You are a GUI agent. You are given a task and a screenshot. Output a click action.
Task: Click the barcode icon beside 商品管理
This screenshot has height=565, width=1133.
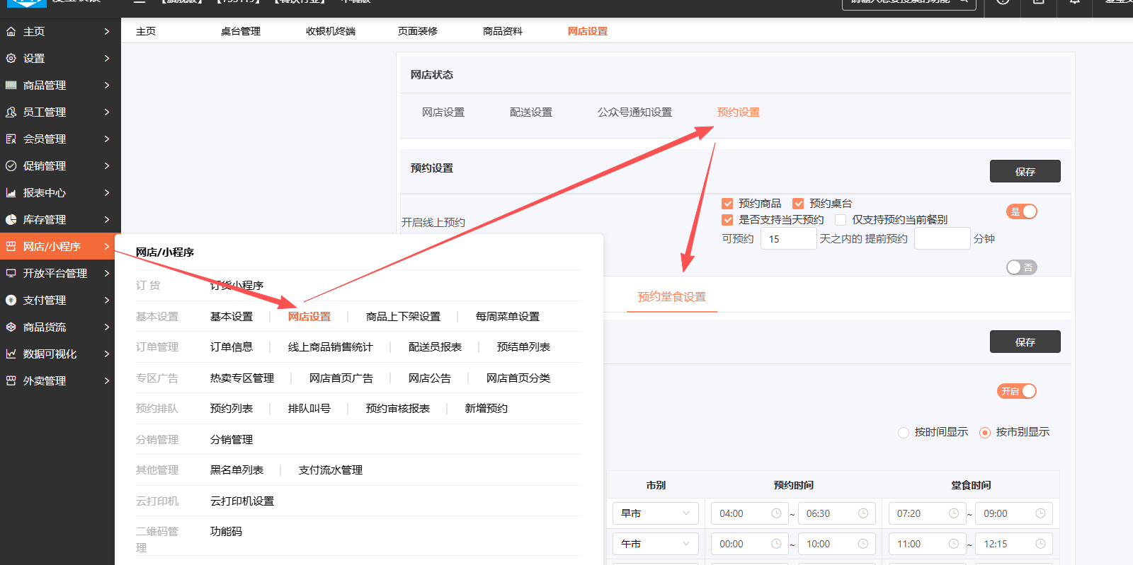(x=11, y=86)
